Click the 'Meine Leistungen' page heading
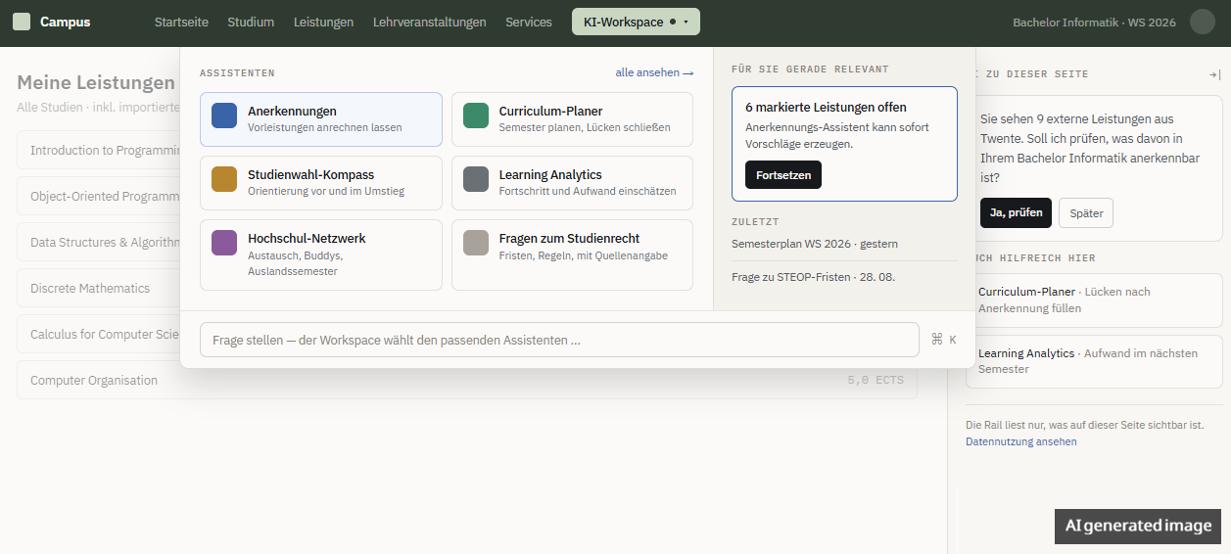The image size is (1231, 554). pyautogui.click(x=96, y=82)
